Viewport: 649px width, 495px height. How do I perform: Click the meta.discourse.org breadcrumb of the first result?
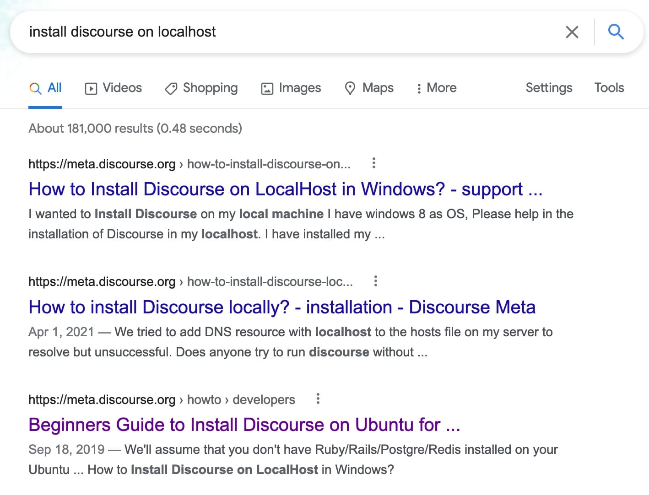(102, 164)
